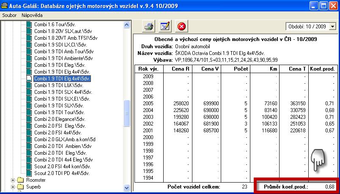Select Combi 1.9 TDI SLX,El.\5dv. tree item
This screenshot has width=340, height=194.
pyautogui.click(x=62, y=99)
